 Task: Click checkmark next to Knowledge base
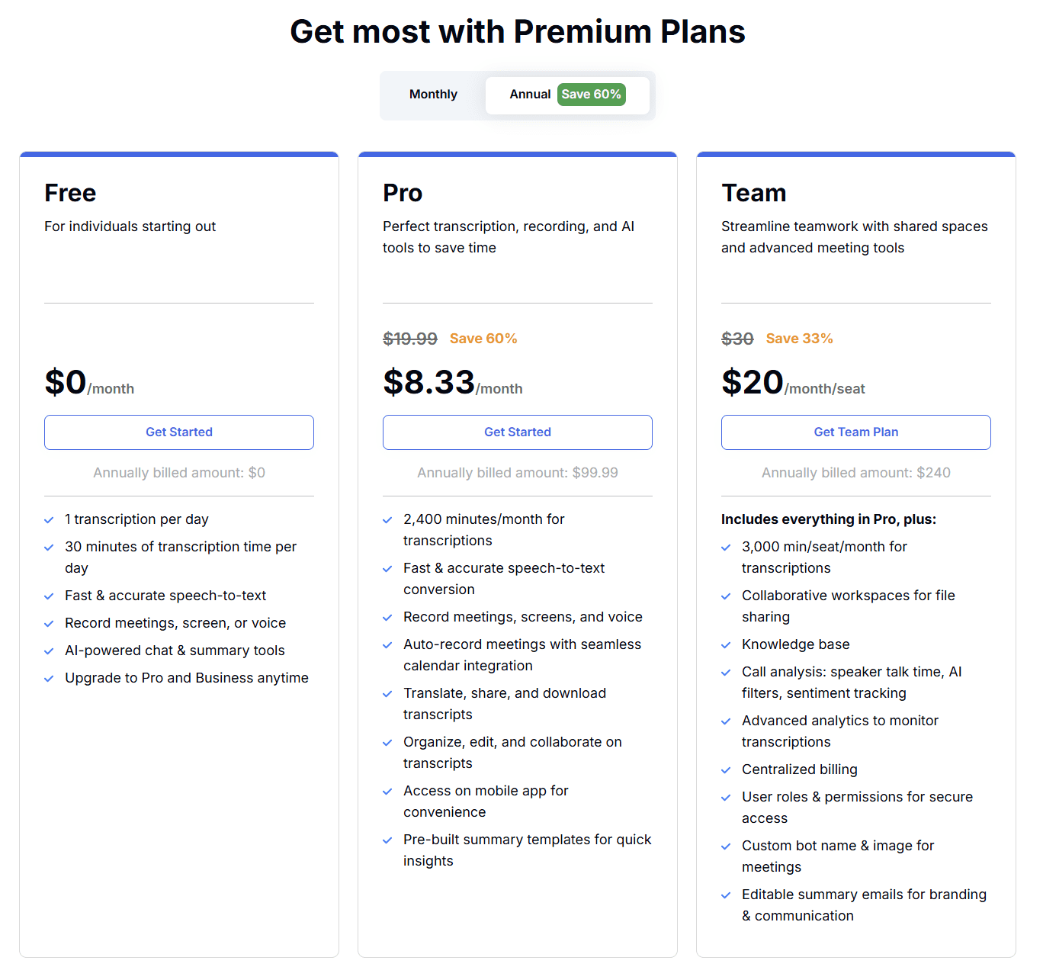click(x=726, y=645)
